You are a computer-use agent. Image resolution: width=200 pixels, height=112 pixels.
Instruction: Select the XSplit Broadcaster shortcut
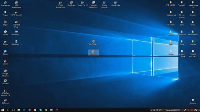pyautogui.click(x=60, y=5)
